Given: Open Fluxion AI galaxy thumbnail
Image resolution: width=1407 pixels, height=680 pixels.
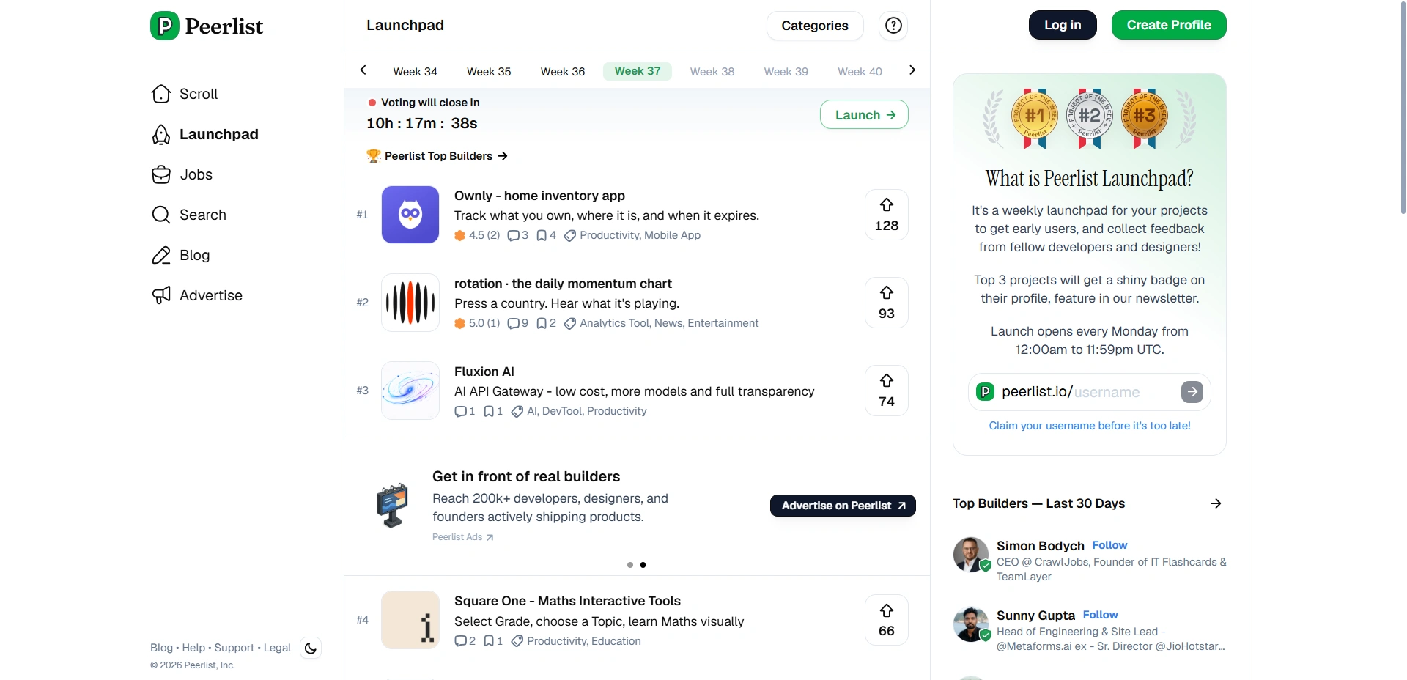Looking at the screenshot, I should (x=410, y=391).
